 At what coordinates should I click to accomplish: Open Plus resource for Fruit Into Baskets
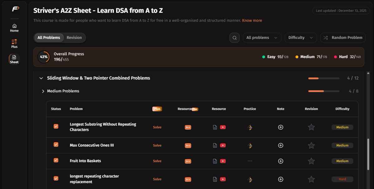(x=188, y=161)
